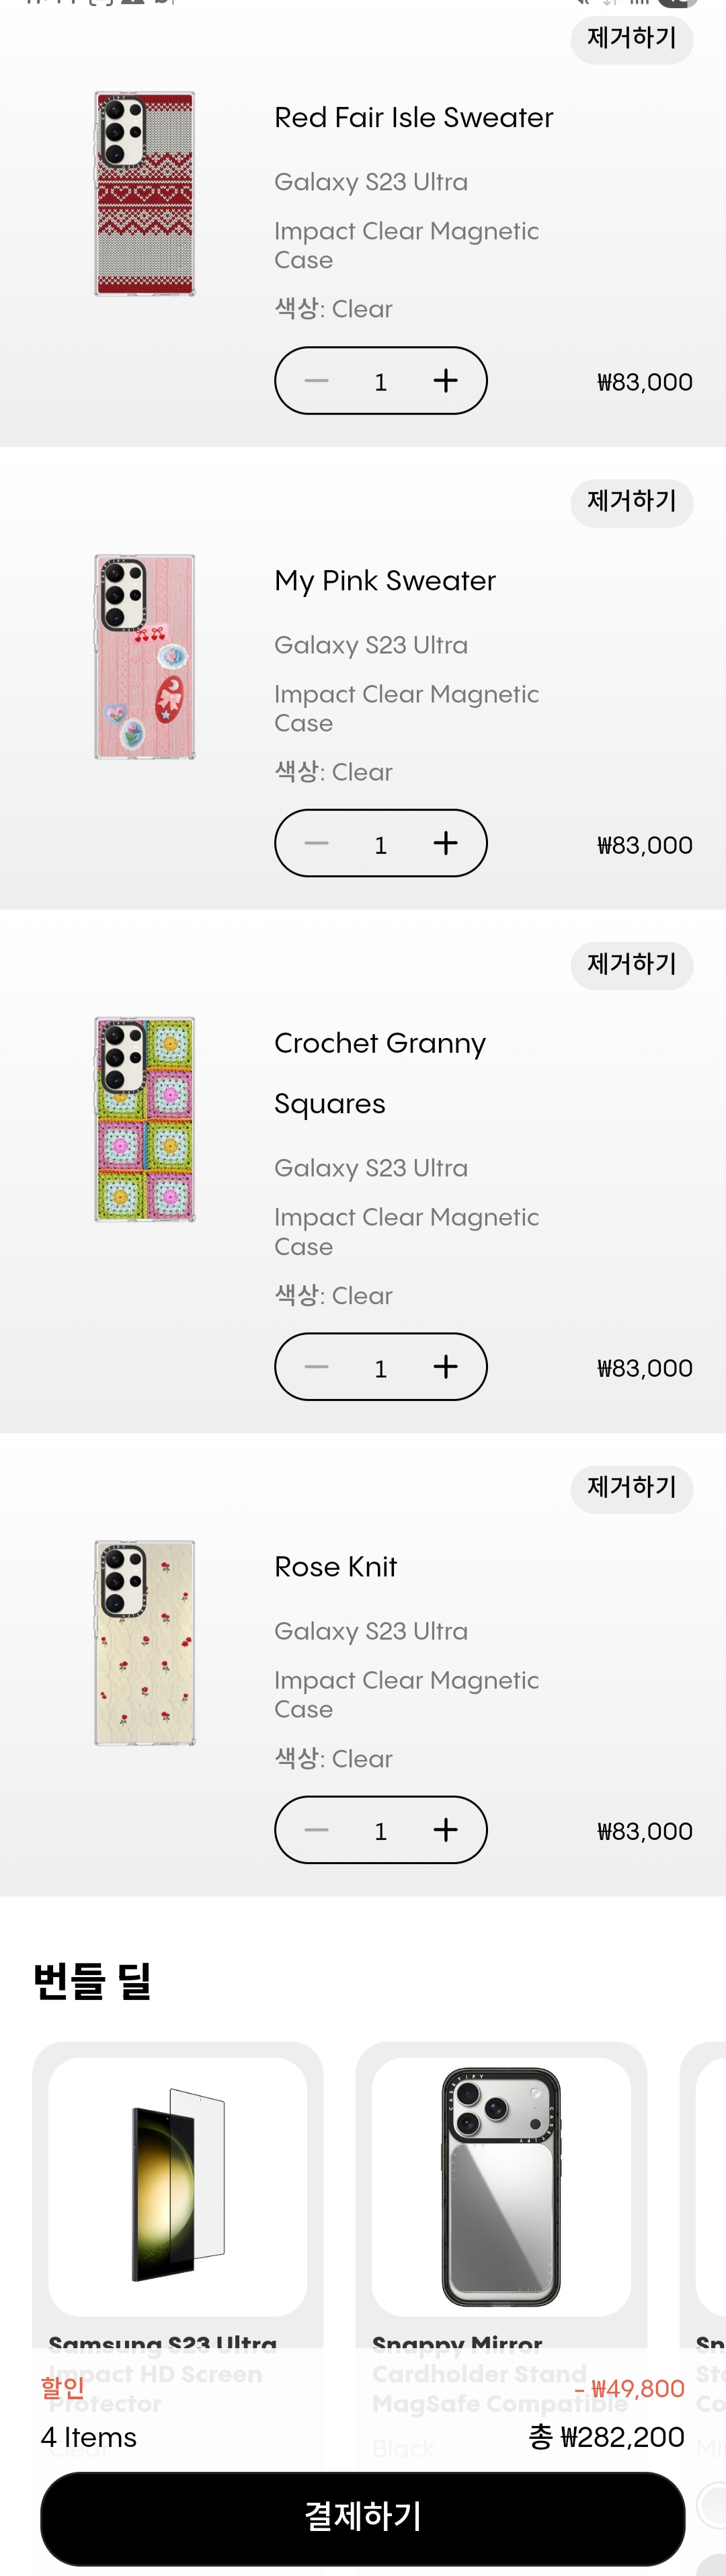
Task: Add one more Crochet Granny Squares case
Action: [x=446, y=1367]
